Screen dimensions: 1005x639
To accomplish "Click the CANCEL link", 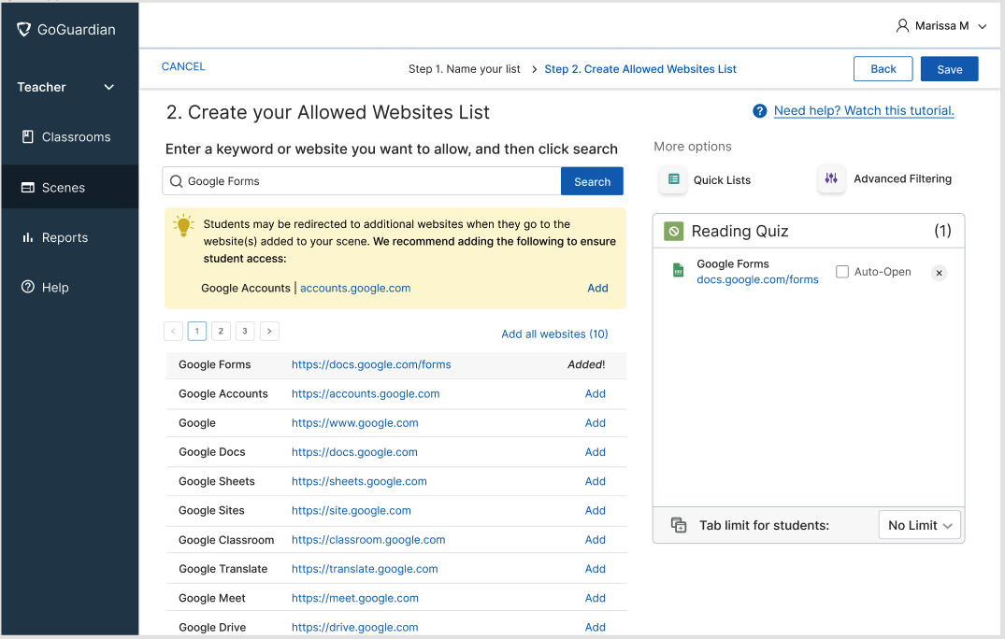I will 183,66.
